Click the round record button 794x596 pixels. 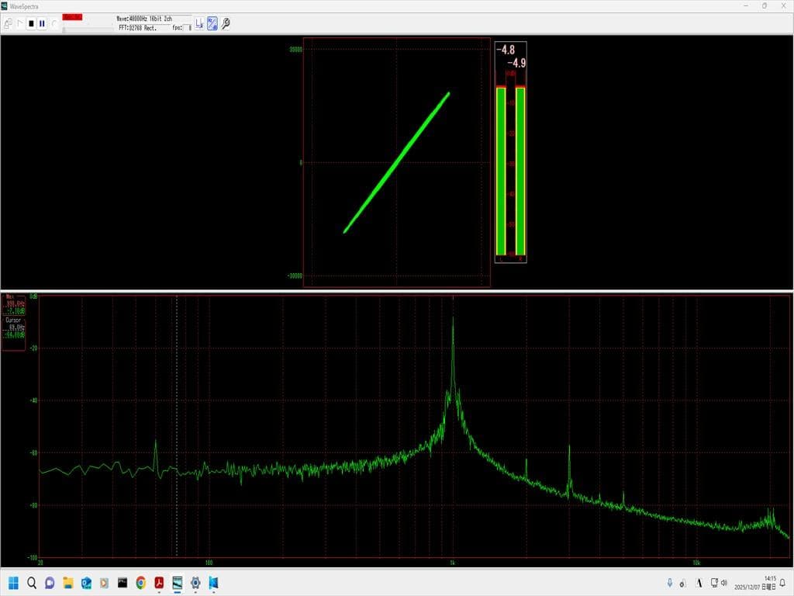[x=54, y=23]
